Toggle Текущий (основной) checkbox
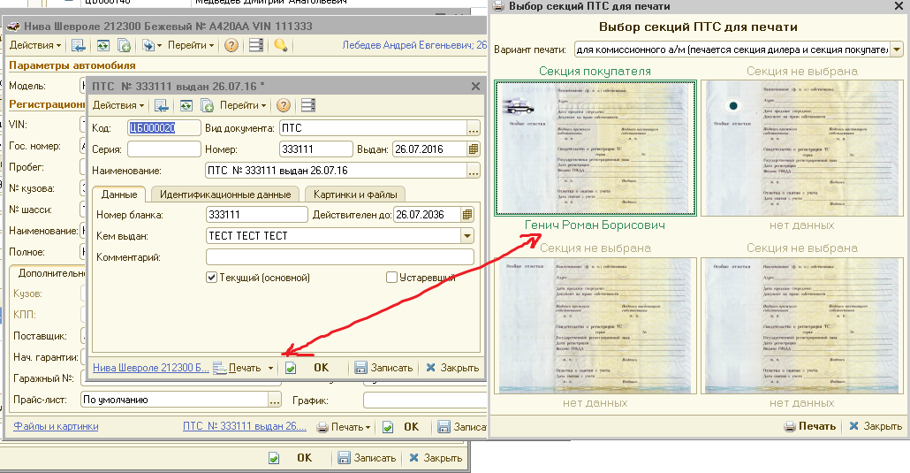The height and width of the screenshot is (473, 910). click(212, 278)
